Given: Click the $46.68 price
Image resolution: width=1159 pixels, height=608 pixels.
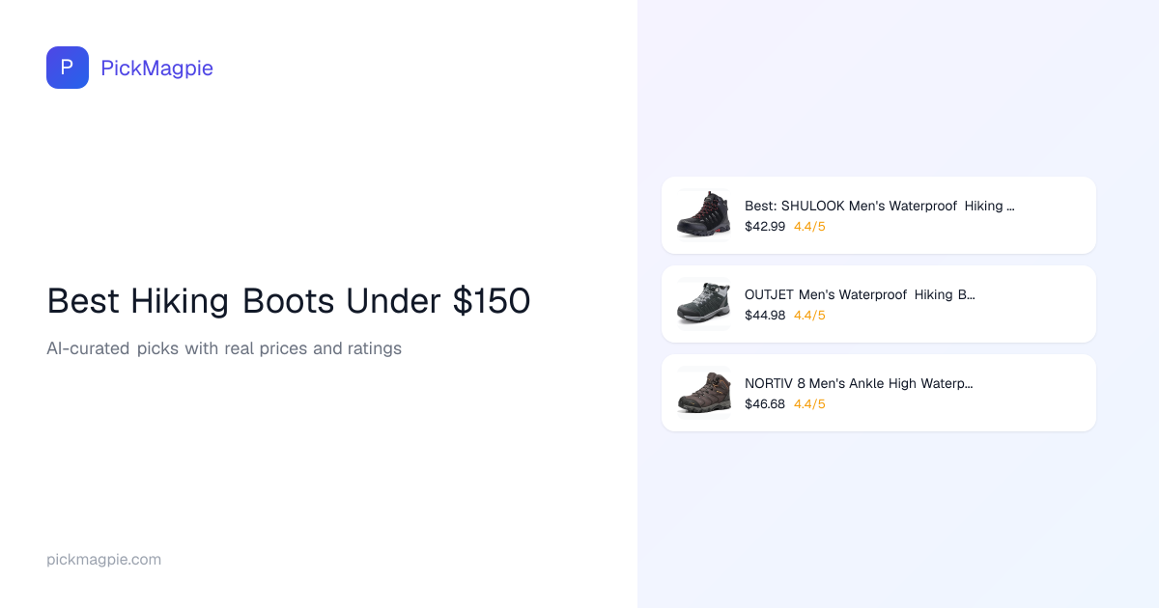Looking at the screenshot, I should (x=765, y=404).
